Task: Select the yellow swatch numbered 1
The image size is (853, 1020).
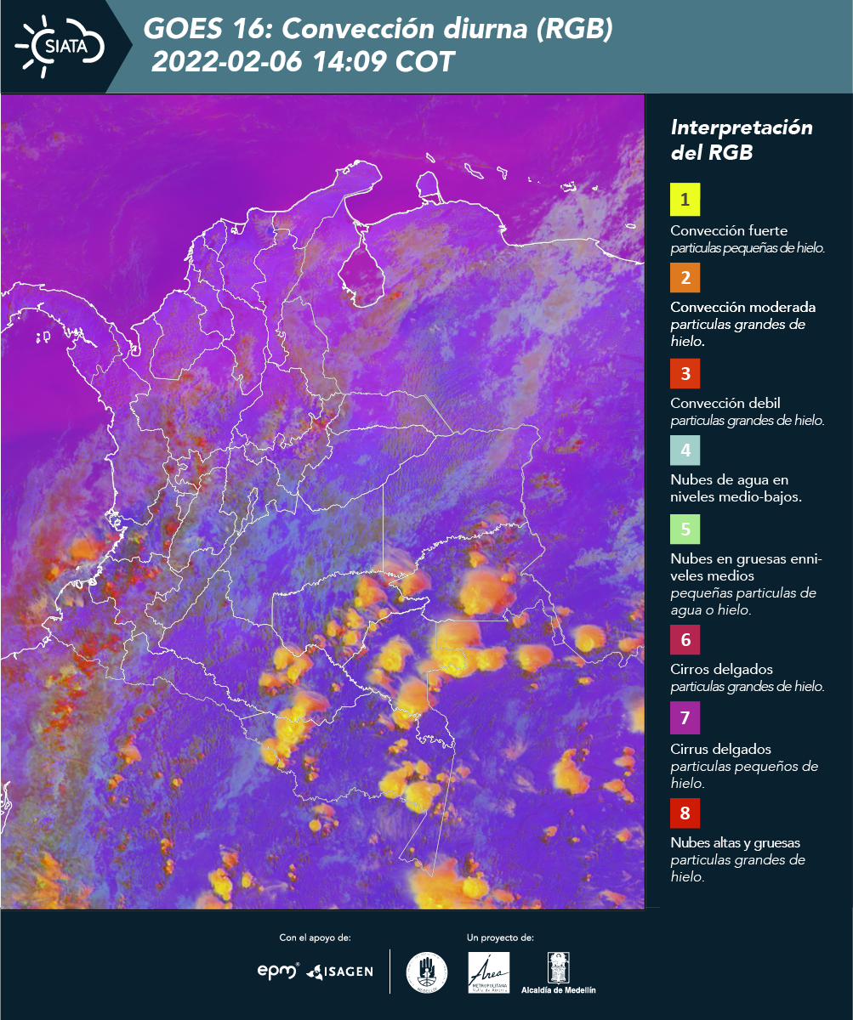Action: click(x=685, y=200)
